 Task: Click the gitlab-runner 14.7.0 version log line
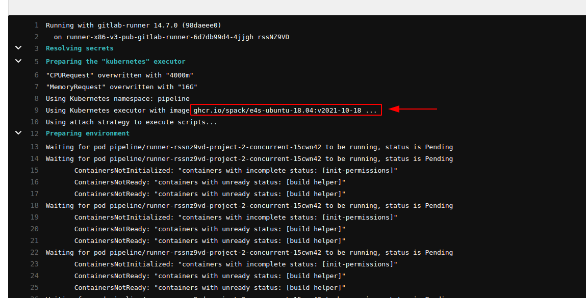tap(133, 25)
